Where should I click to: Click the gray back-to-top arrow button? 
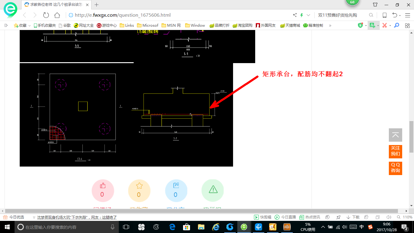coord(396,135)
